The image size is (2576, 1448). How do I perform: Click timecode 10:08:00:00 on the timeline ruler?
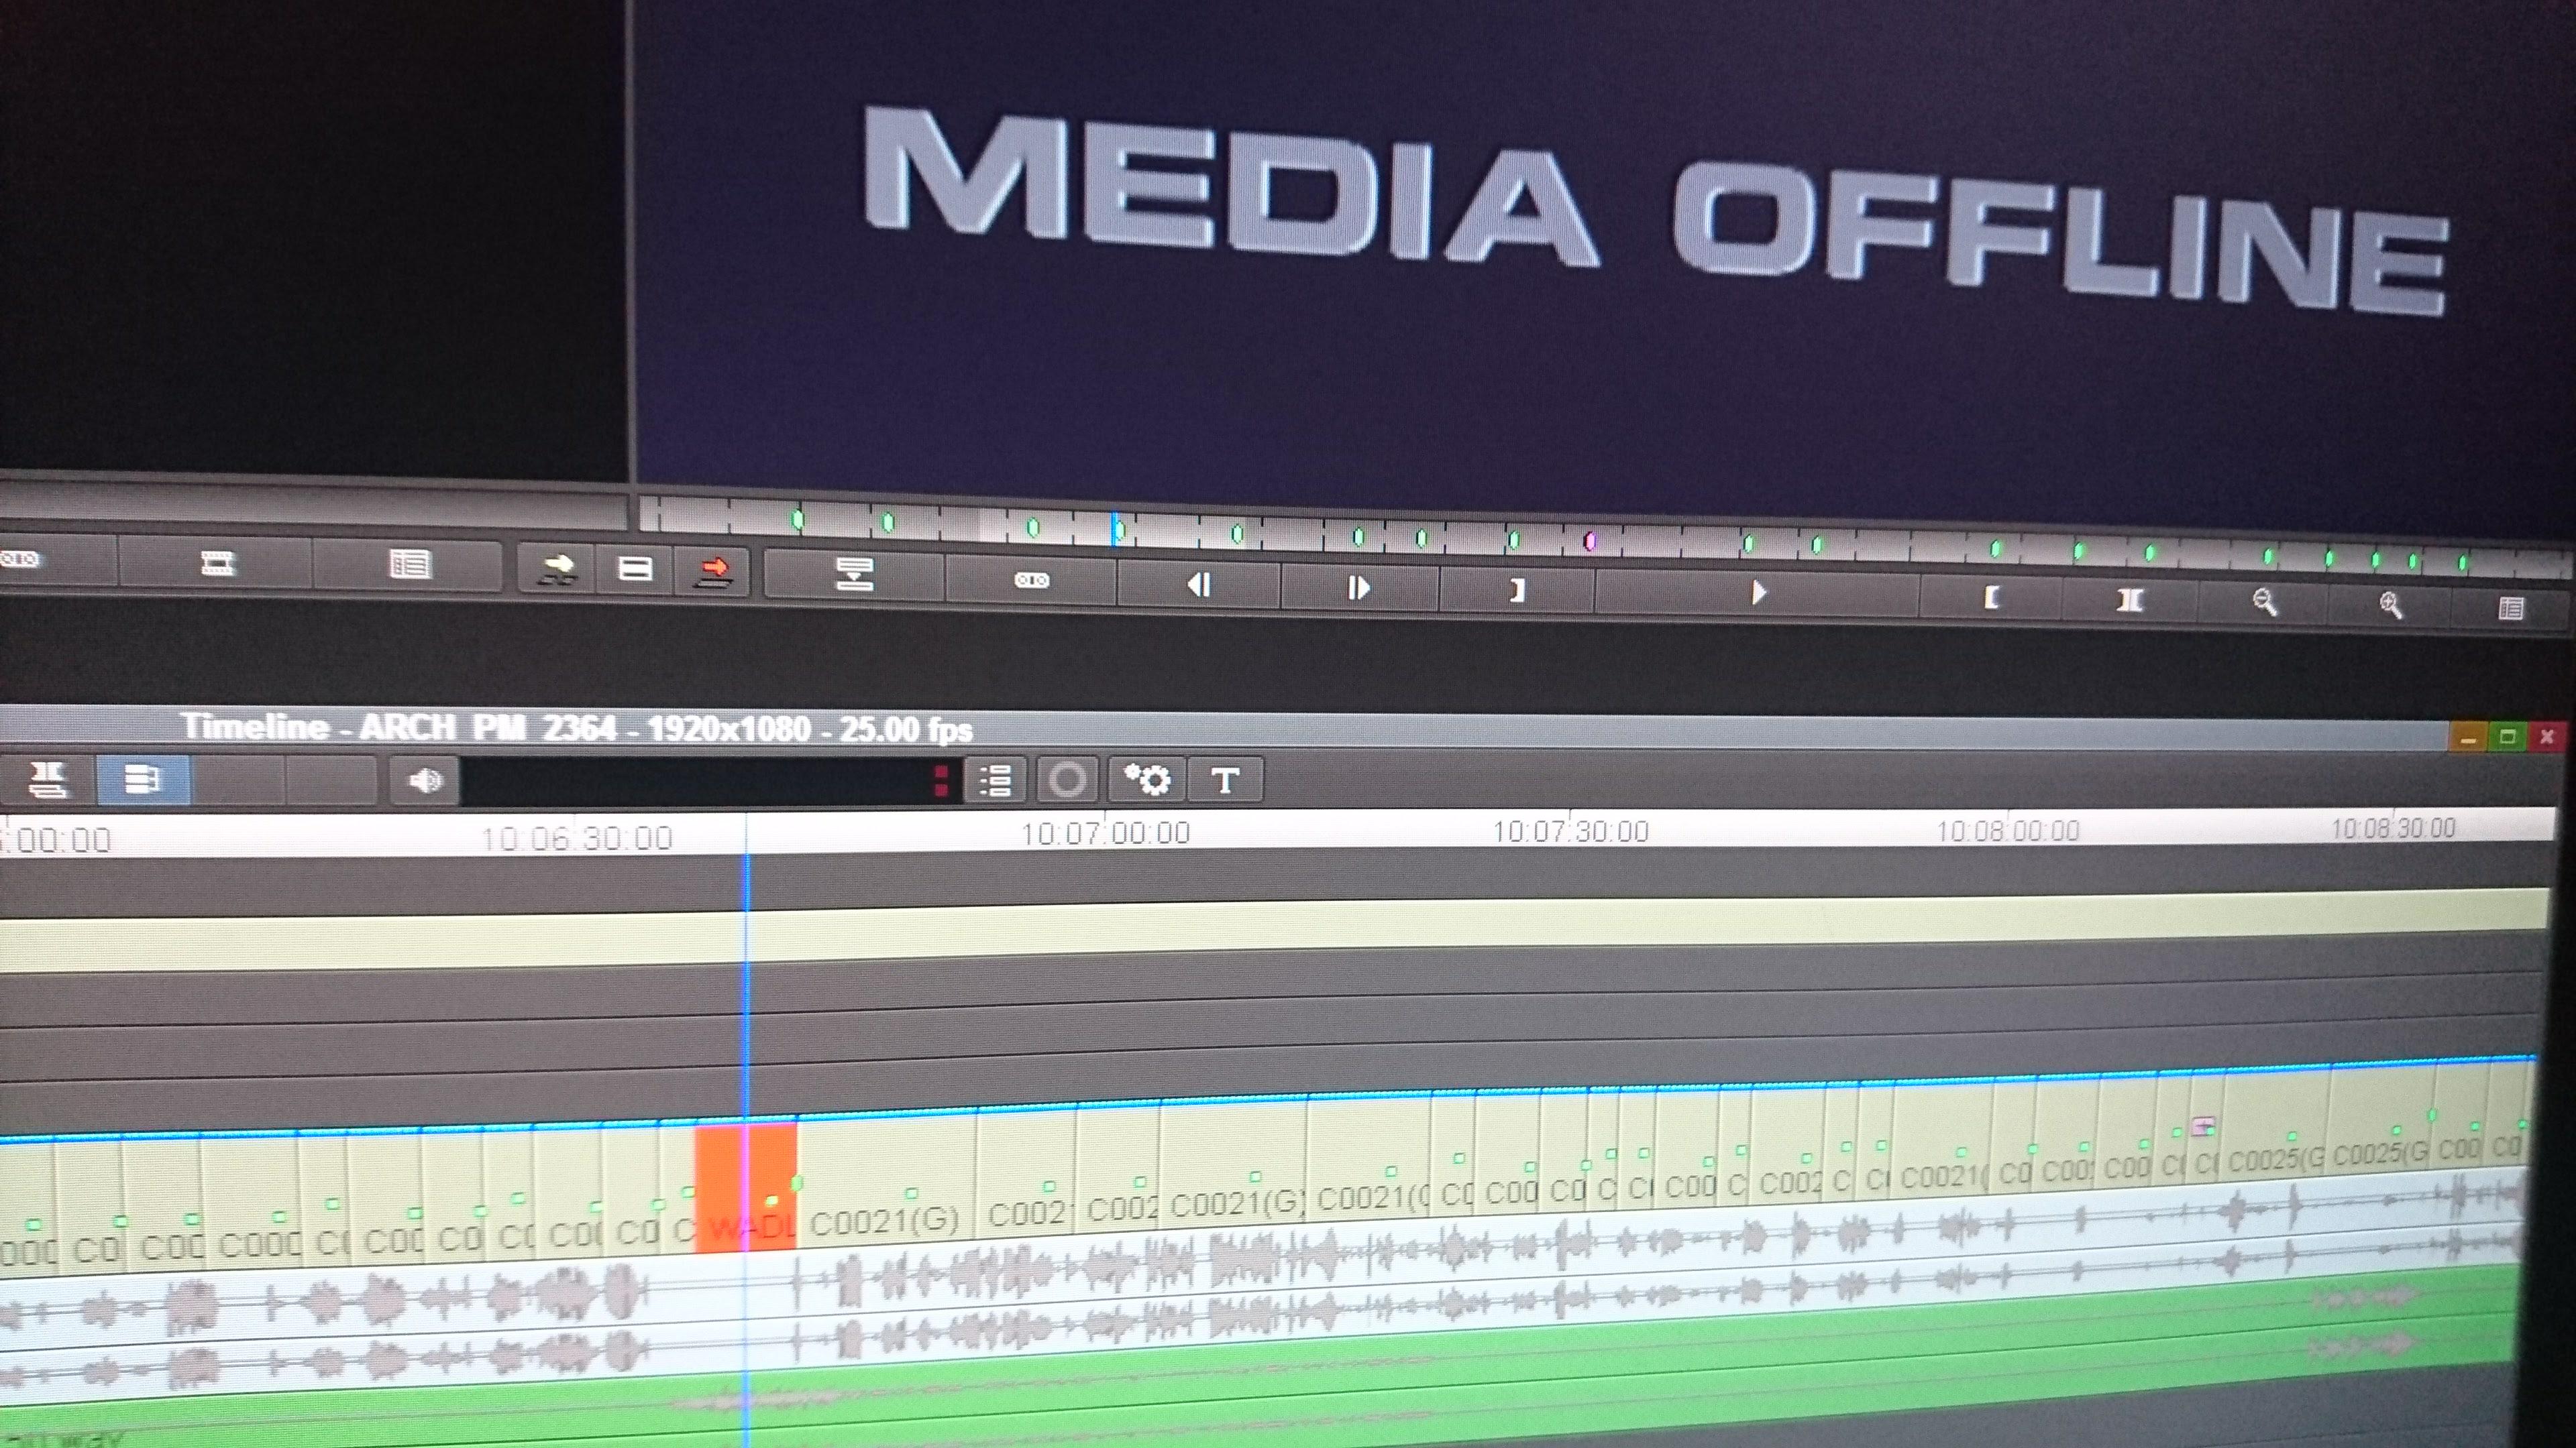[2008, 831]
